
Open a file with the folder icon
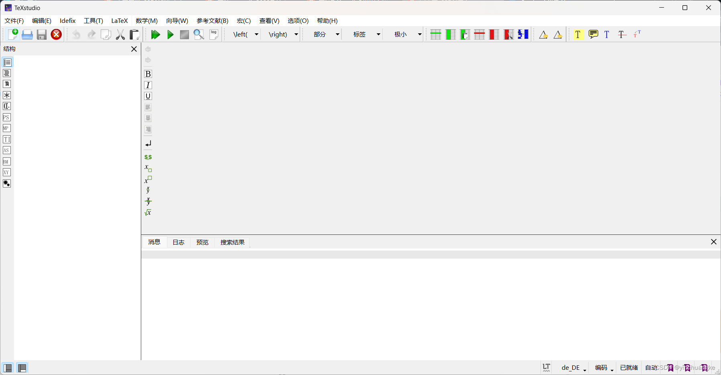click(27, 35)
